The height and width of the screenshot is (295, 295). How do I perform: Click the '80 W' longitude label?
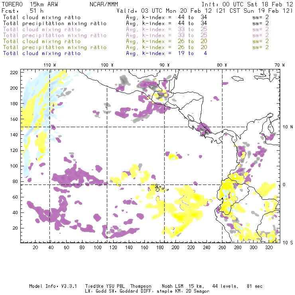[222, 65]
